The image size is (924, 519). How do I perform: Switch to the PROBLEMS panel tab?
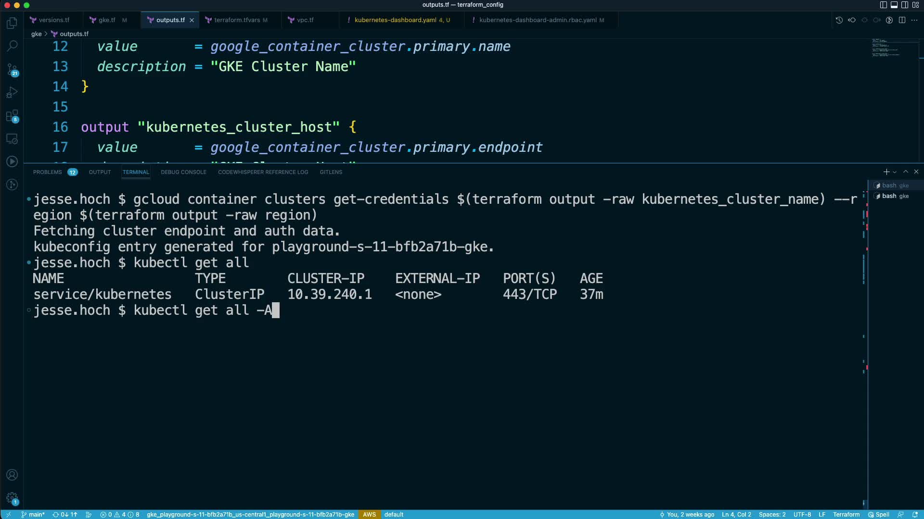47,172
